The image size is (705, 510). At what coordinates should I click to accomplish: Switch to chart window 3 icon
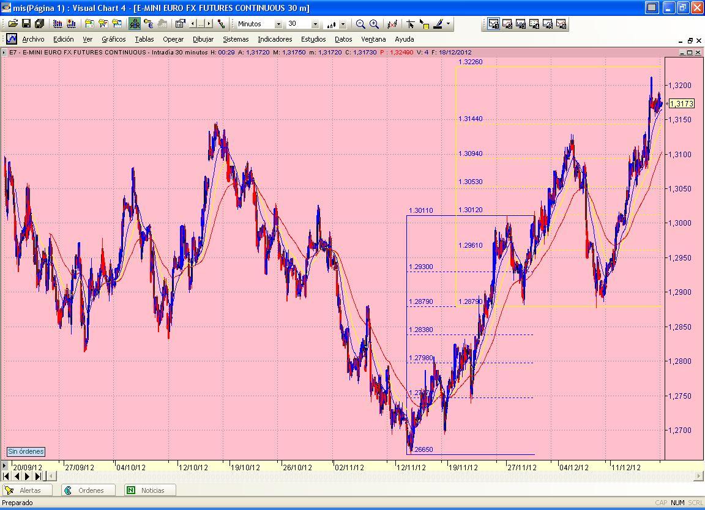point(521,24)
